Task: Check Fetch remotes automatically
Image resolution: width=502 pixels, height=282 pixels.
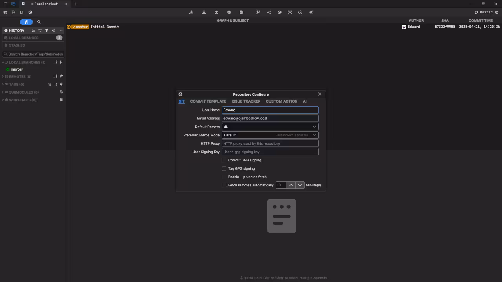Action: click(x=224, y=185)
